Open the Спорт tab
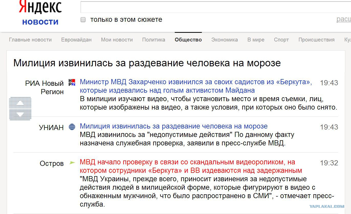The image size is (351, 214). pyautogui.click(x=281, y=40)
